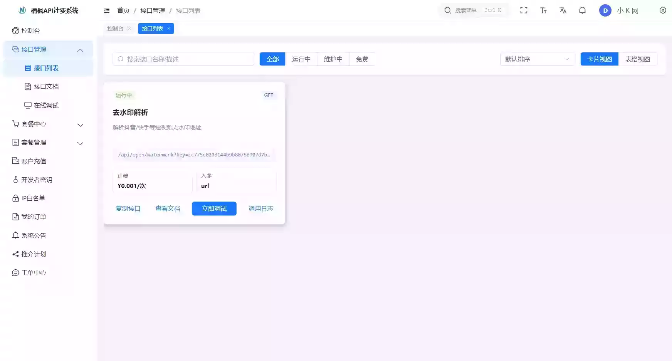Open the language switcher icon
Screen dimensions: 672x361
click(x=563, y=10)
